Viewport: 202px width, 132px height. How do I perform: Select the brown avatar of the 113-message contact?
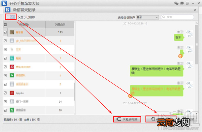[x=12, y=32]
